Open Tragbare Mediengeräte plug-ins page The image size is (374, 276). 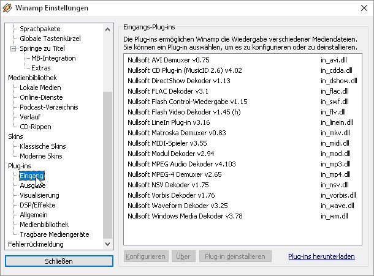[x=55, y=234]
